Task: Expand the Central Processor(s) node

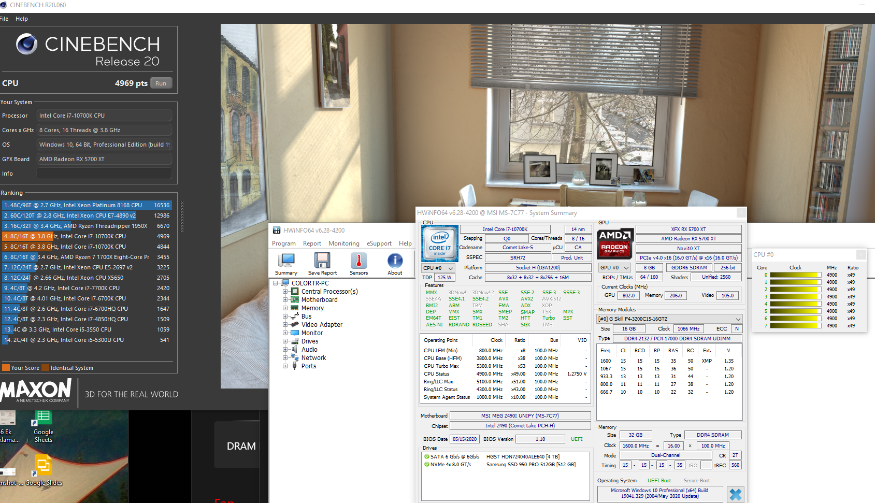Action: (285, 292)
